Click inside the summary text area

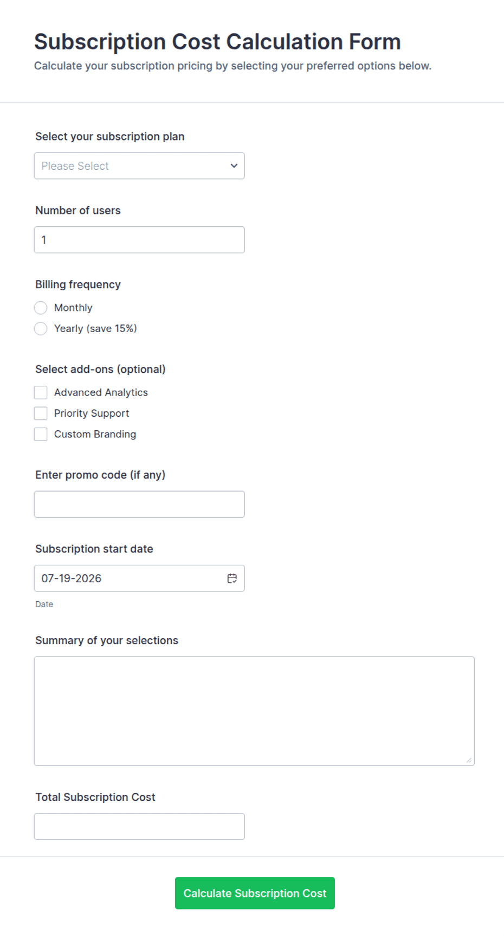(254, 711)
